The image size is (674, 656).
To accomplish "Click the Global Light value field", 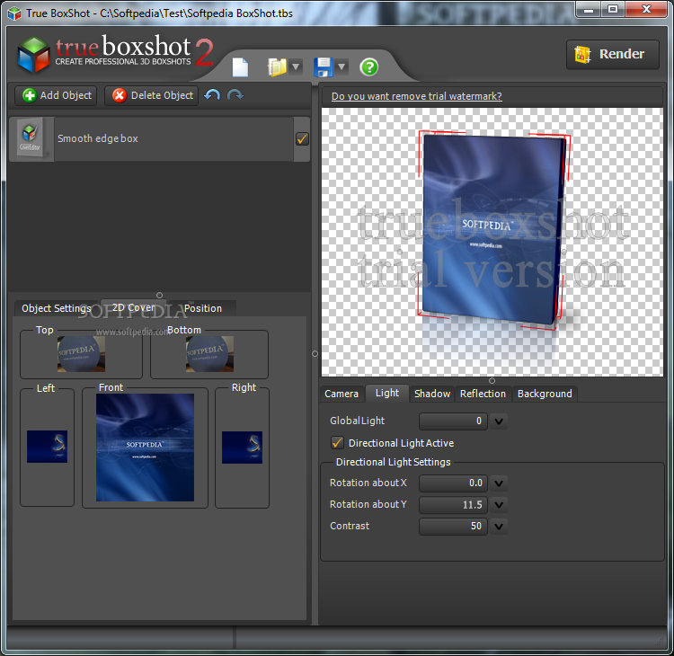I will pos(453,421).
